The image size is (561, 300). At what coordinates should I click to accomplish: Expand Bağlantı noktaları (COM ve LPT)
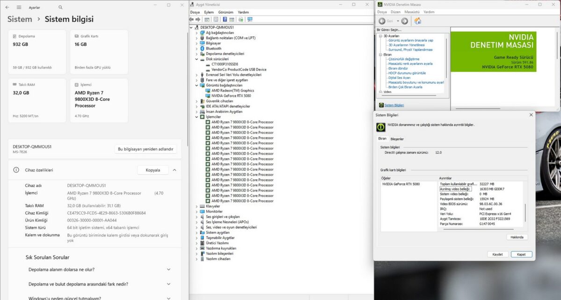coord(197,38)
